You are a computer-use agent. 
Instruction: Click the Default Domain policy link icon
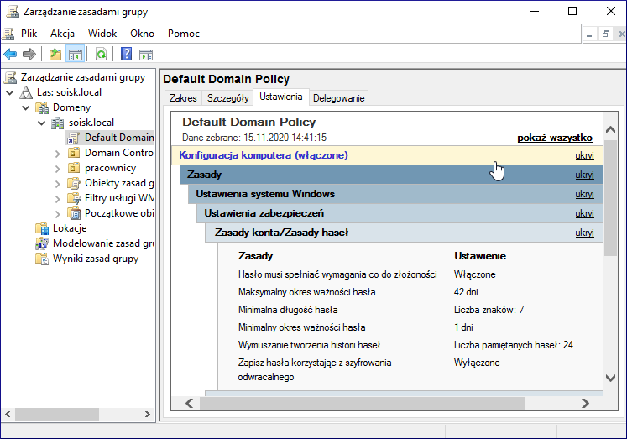coord(73,138)
